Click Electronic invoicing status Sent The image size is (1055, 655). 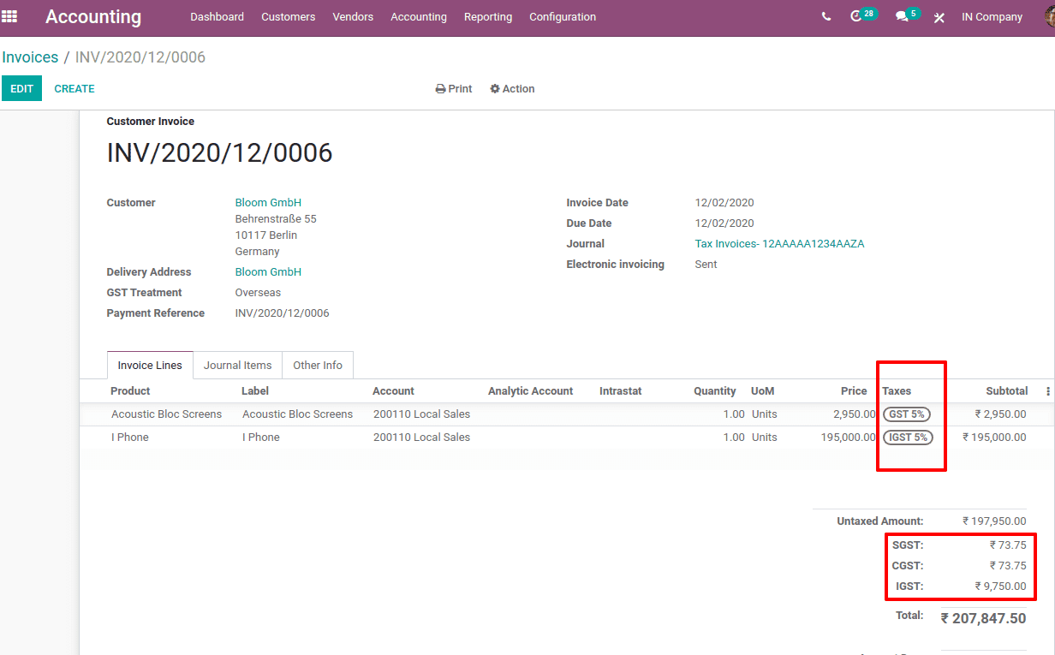pos(706,265)
